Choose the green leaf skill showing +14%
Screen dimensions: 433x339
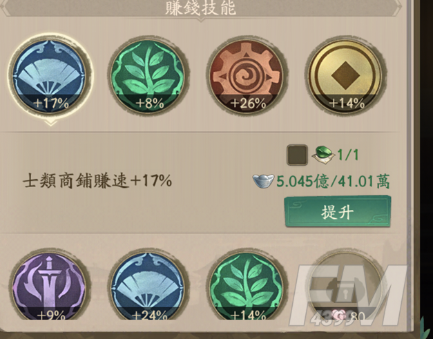(x=247, y=286)
